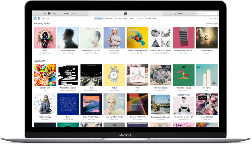The image size is (252, 144).
Task: Click the Charlie Puth artist name
Action: tap(184, 119)
